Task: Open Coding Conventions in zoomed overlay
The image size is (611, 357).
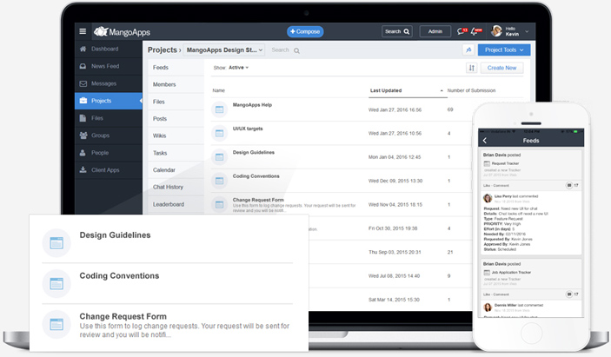Action: (x=119, y=275)
